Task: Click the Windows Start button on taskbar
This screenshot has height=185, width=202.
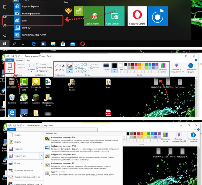Action: 5,44
